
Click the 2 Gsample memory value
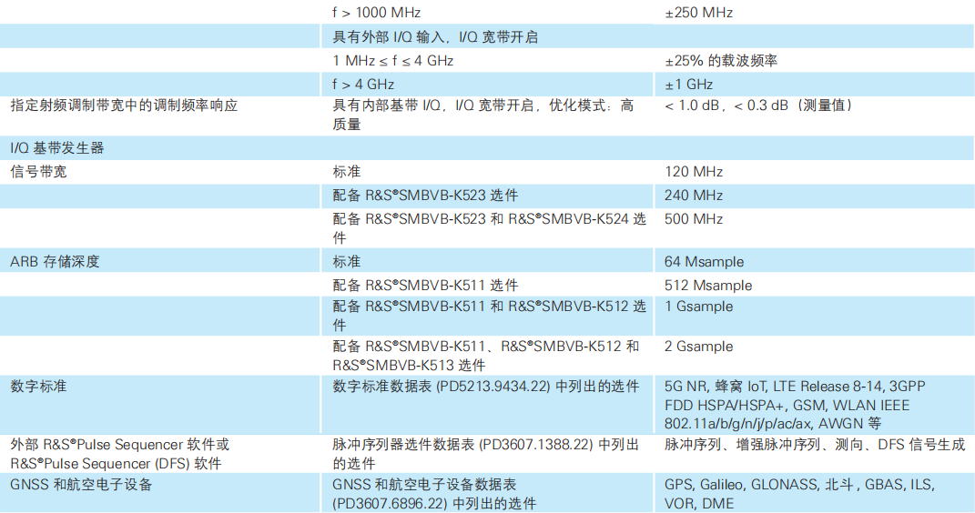pyautogui.click(x=698, y=347)
